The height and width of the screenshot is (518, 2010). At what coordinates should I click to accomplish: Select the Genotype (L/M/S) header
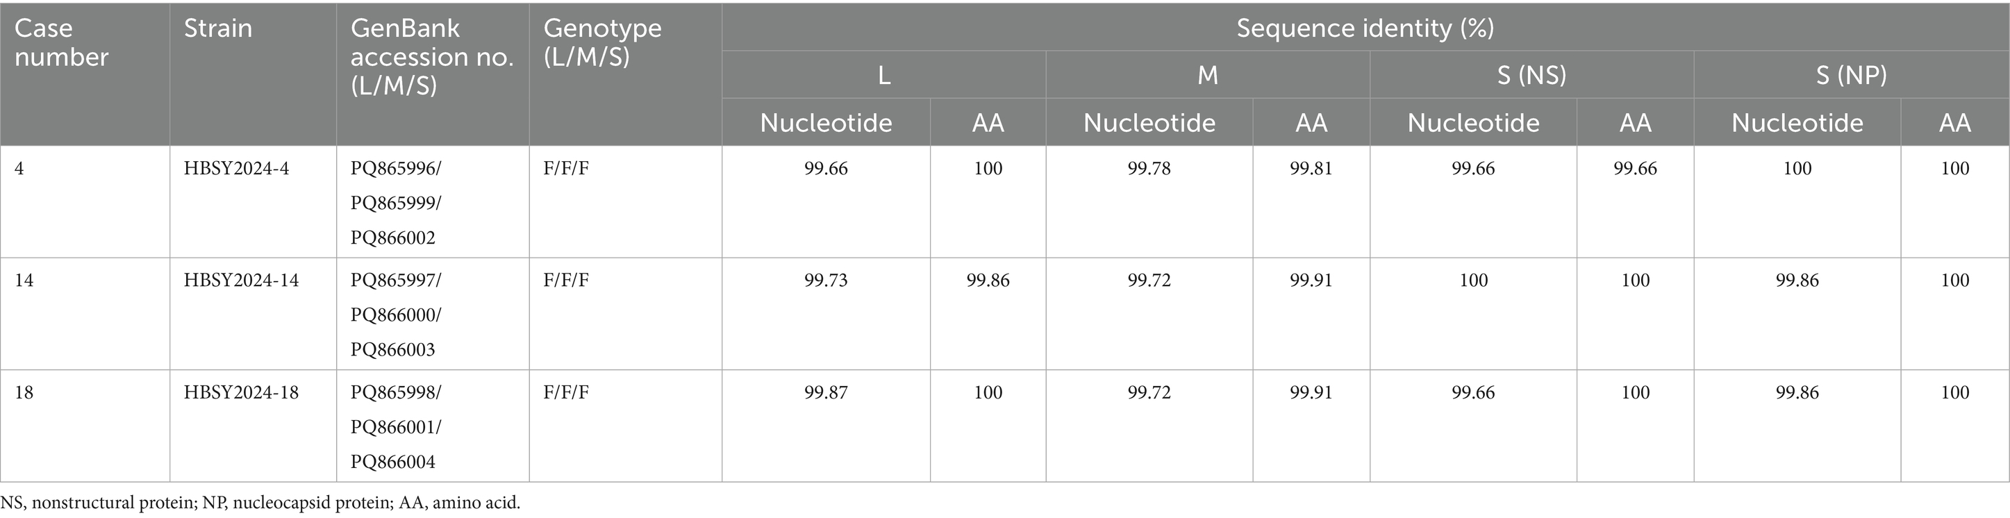coord(601,42)
